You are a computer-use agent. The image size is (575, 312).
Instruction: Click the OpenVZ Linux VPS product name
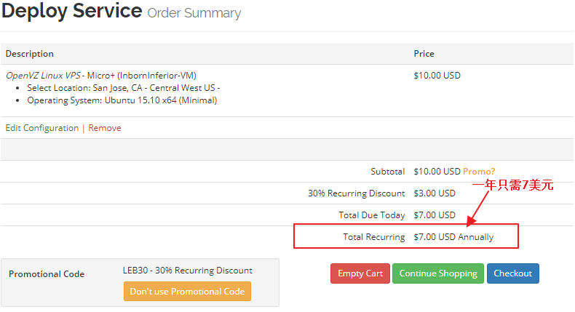point(44,76)
